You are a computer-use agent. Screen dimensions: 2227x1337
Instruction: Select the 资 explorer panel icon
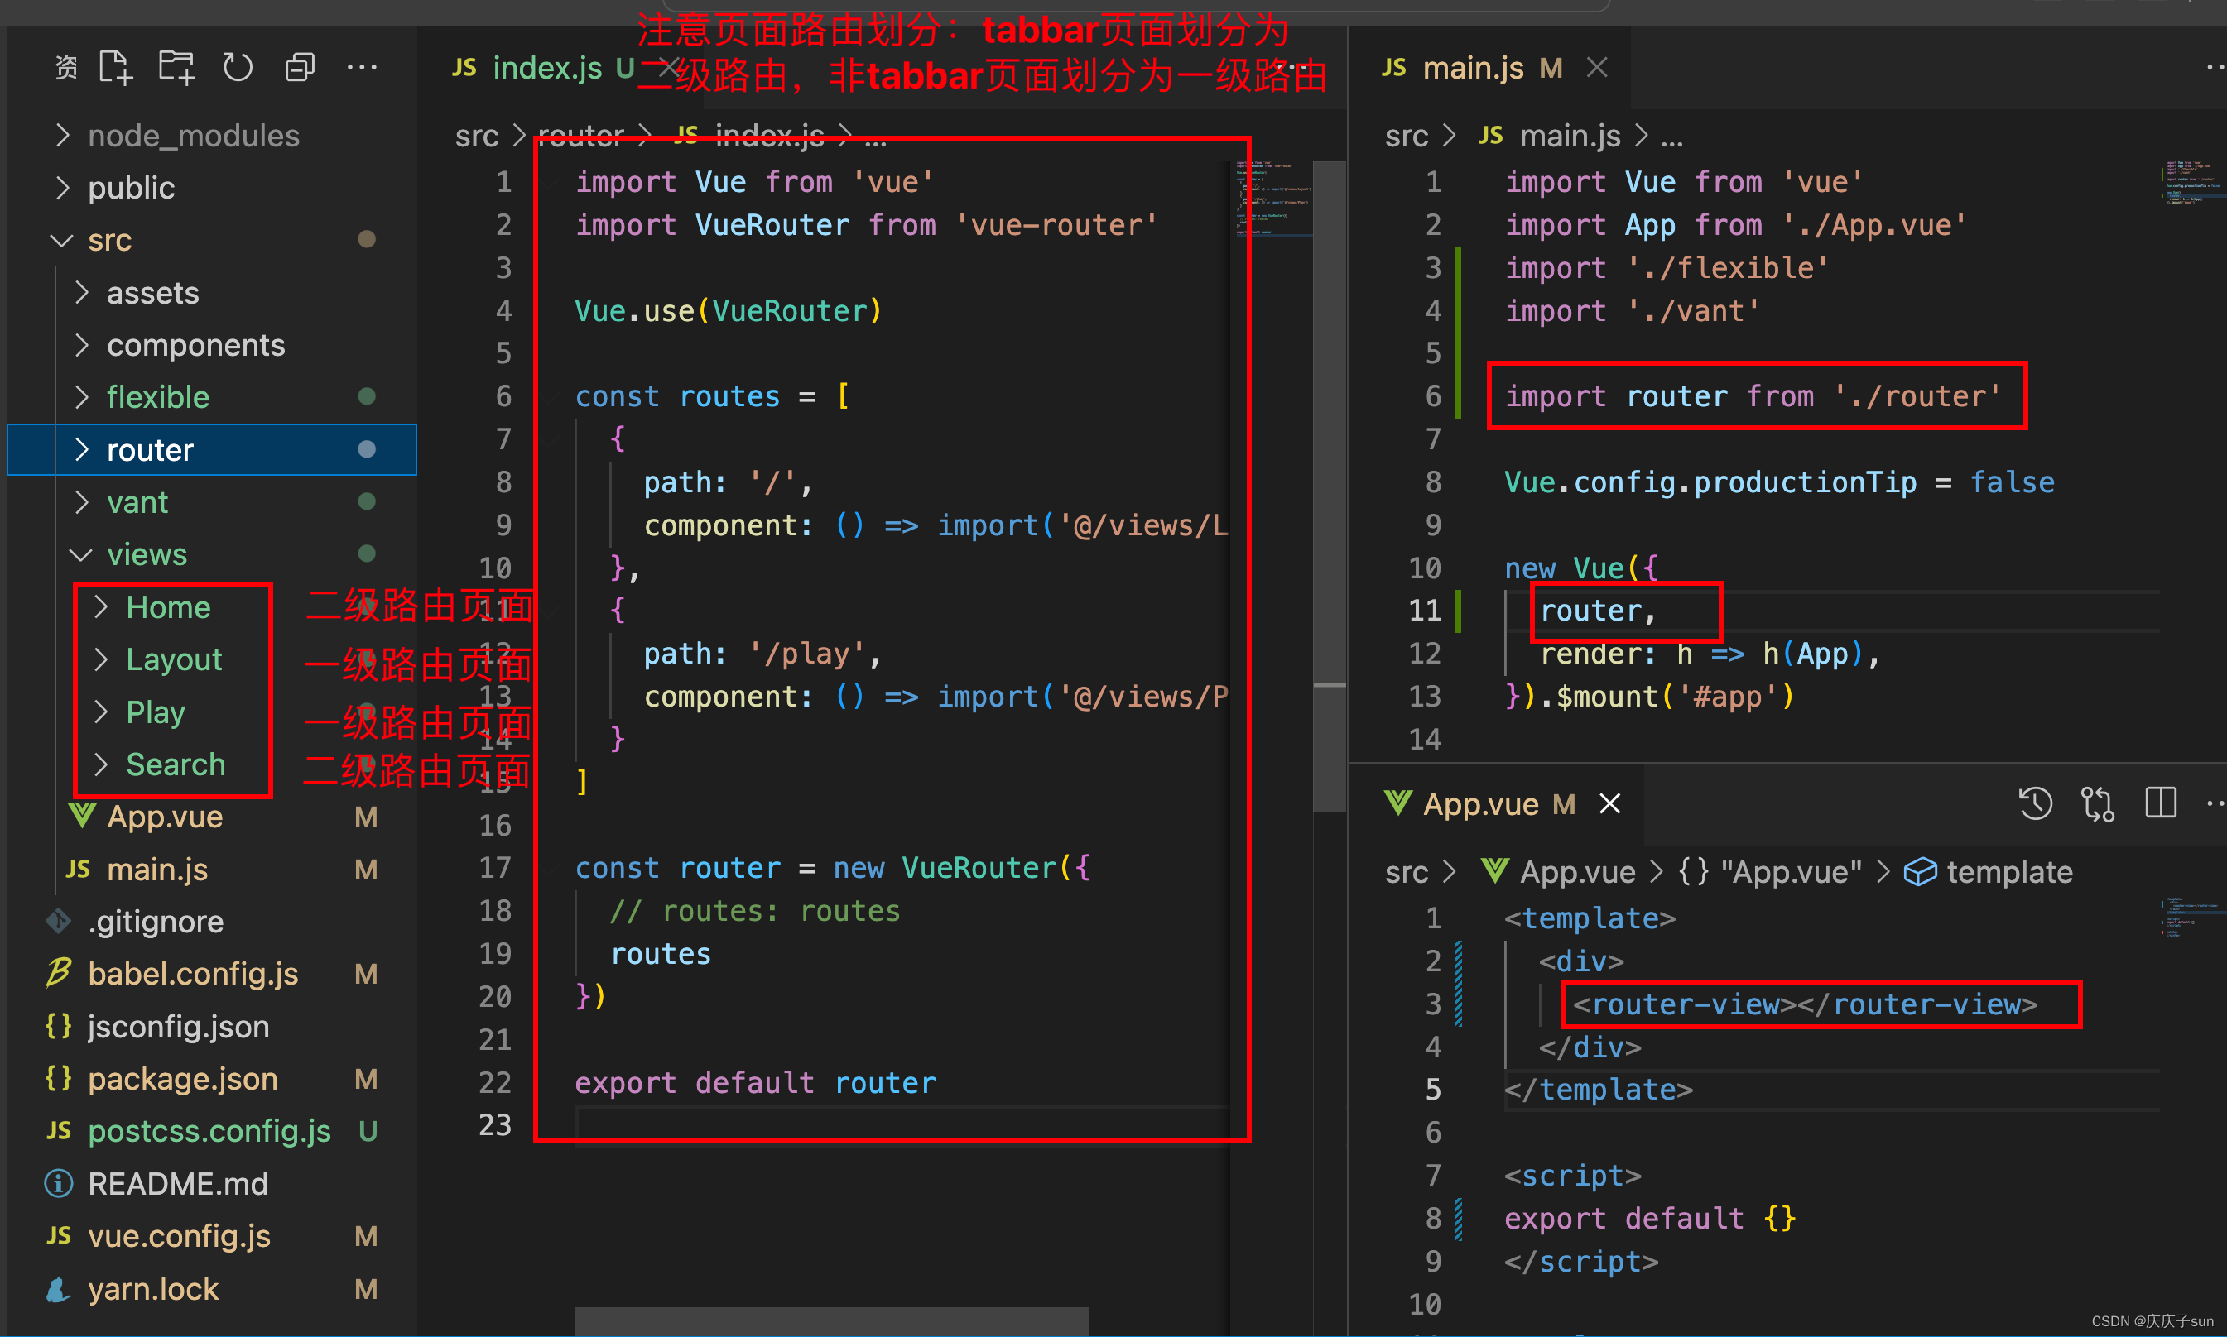pyautogui.click(x=65, y=67)
